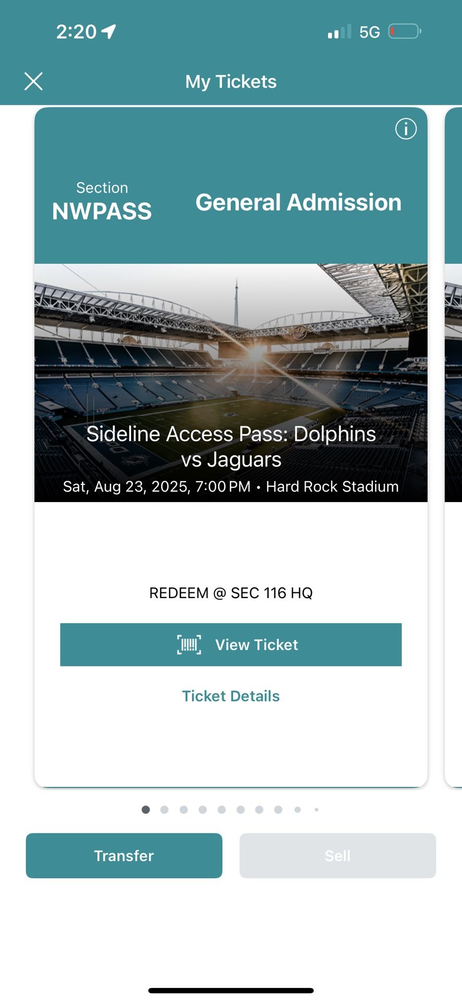Tap the battery indicator icon

(x=404, y=32)
